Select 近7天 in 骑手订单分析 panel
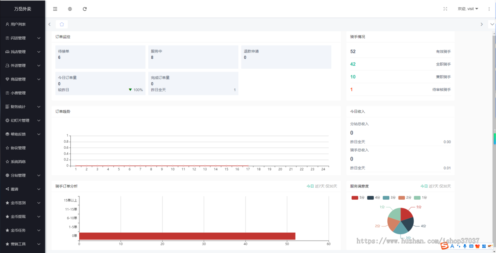The width and height of the screenshot is (496, 253). pos(320,186)
